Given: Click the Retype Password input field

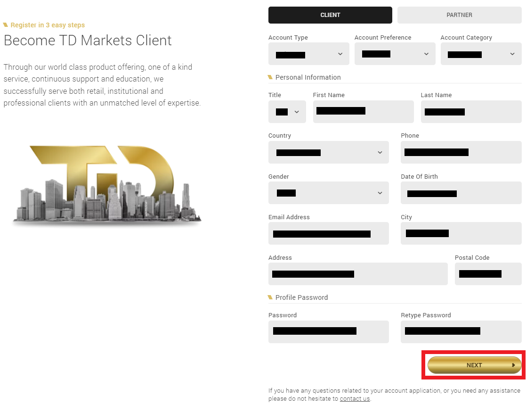Looking at the screenshot, I should click(461, 332).
